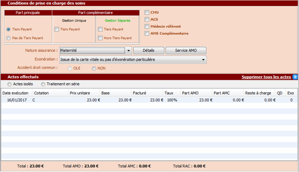Check AME Complémentaire box
This screenshot has width=299, height=172.
147,33
